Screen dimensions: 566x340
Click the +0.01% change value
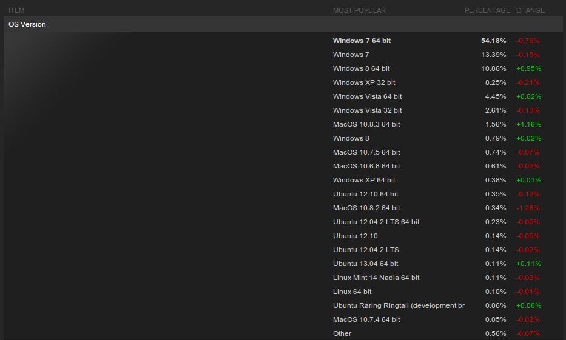coord(529,180)
